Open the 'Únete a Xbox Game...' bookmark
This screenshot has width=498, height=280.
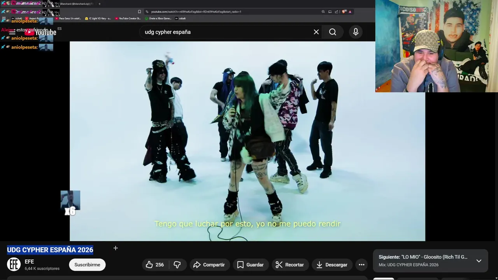click(x=158, y=18)
